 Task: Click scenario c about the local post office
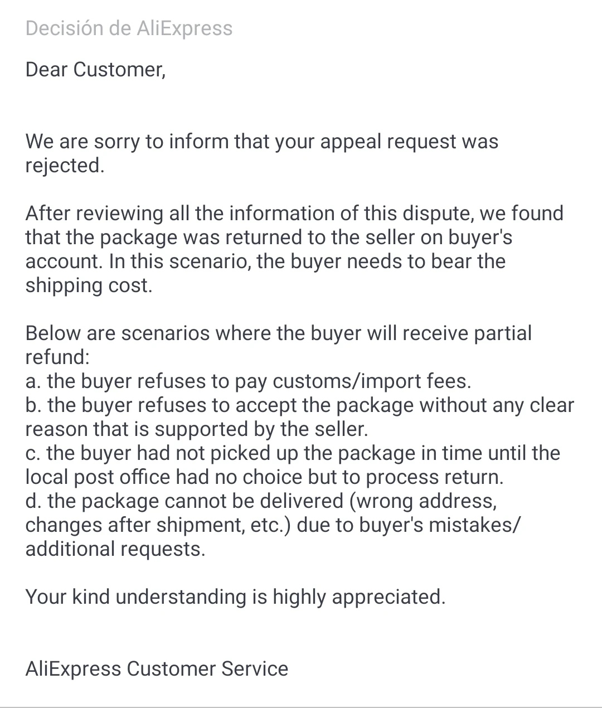[293, 454]
